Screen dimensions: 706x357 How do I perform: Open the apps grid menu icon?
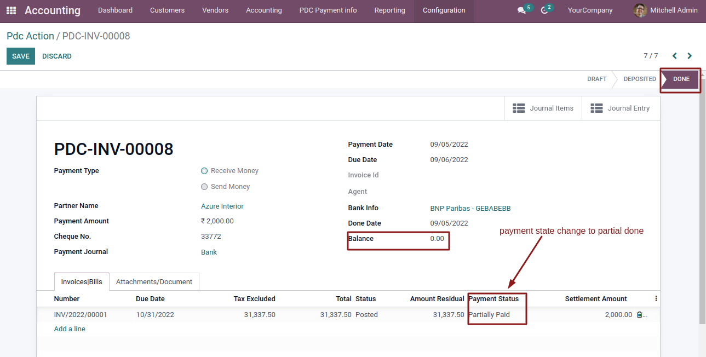coord(11,10)
